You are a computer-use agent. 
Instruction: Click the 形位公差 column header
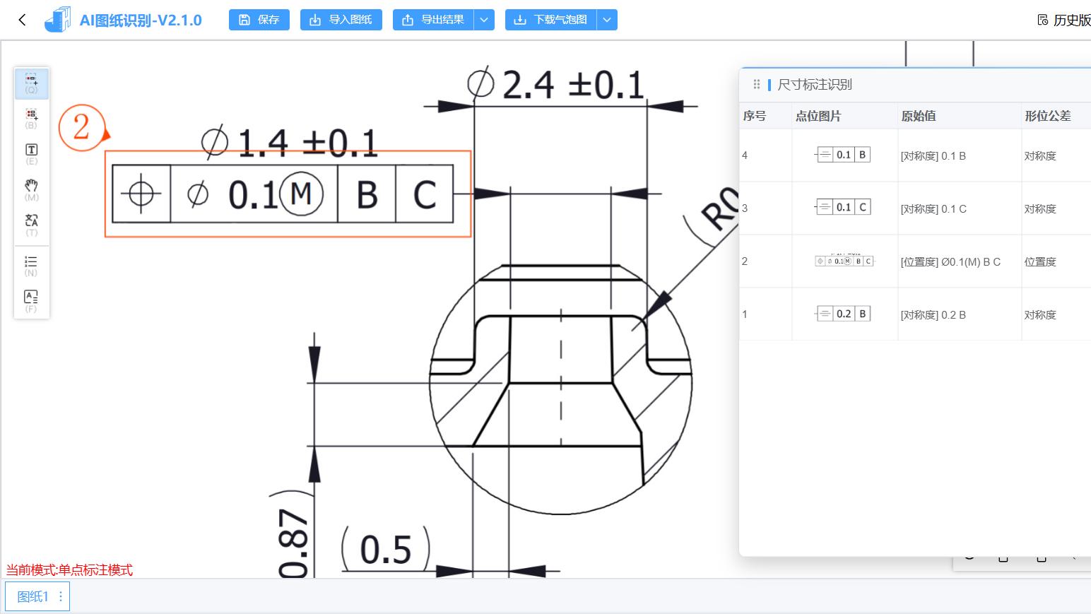click(x=1048, y=116)
